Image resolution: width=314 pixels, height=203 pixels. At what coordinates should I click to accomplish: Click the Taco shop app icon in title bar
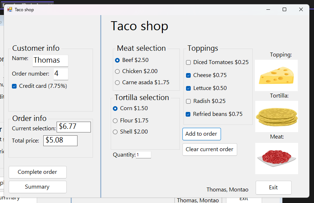pos(10,9)
